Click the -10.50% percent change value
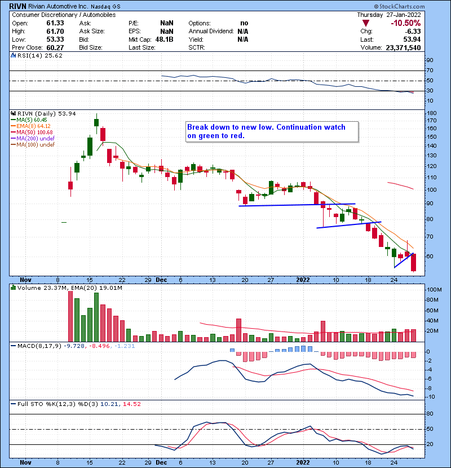 406,23
